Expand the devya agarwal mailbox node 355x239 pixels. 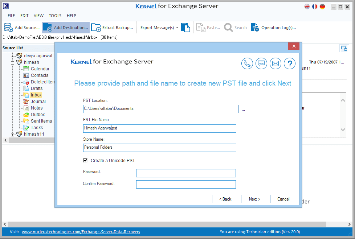[x=13, y=56]
